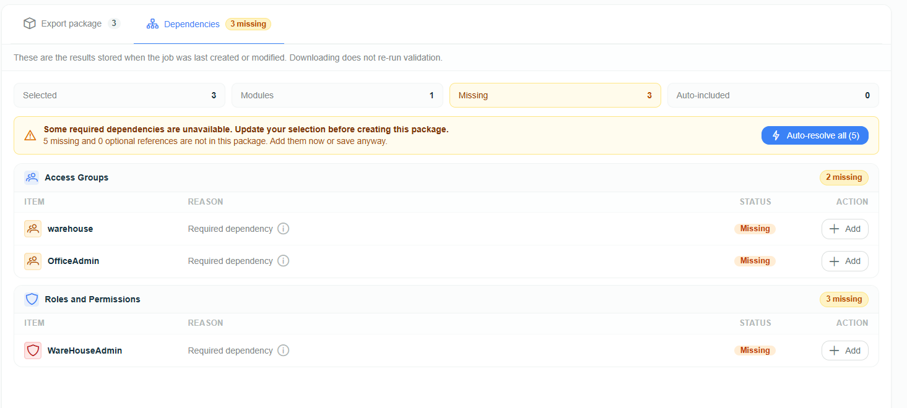
Task: Click Missing status badge for warehouse
Action: pos(755,229)
